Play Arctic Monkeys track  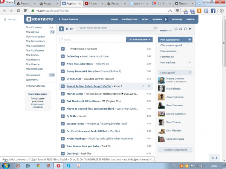(x=63, y=139)
